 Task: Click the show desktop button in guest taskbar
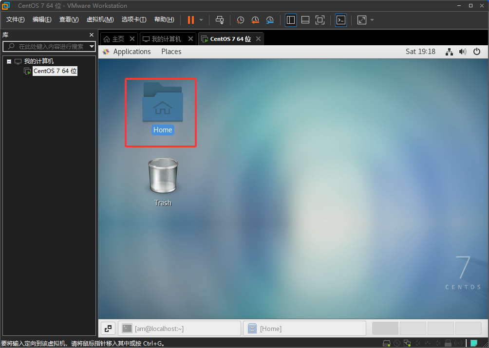pyautogui.click(x=108, y=329)
